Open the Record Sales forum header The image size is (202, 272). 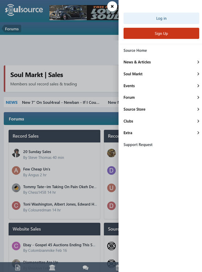(x=25, y=136)
